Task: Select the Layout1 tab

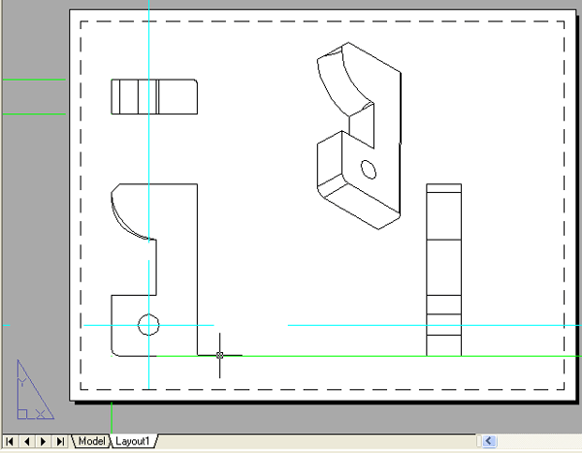Action: pyautogui.click(x=133, y=441)
